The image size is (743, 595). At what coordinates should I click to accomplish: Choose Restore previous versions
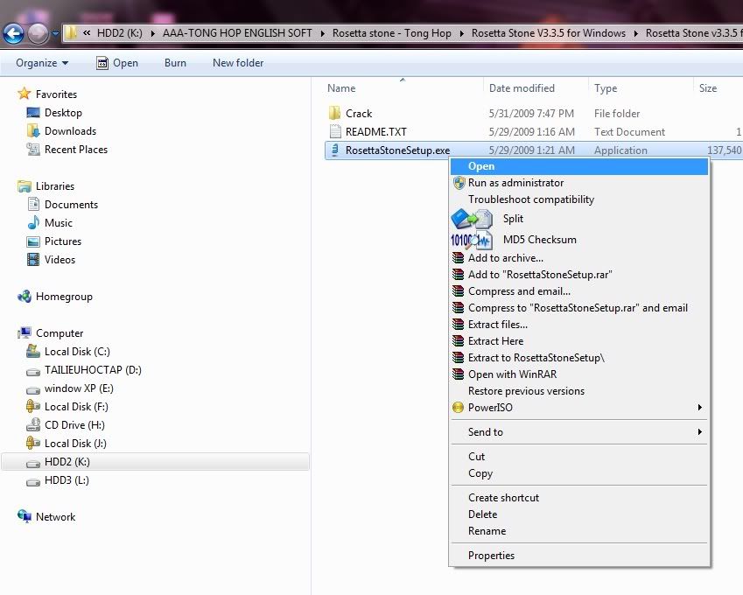(x=579, y=391)
